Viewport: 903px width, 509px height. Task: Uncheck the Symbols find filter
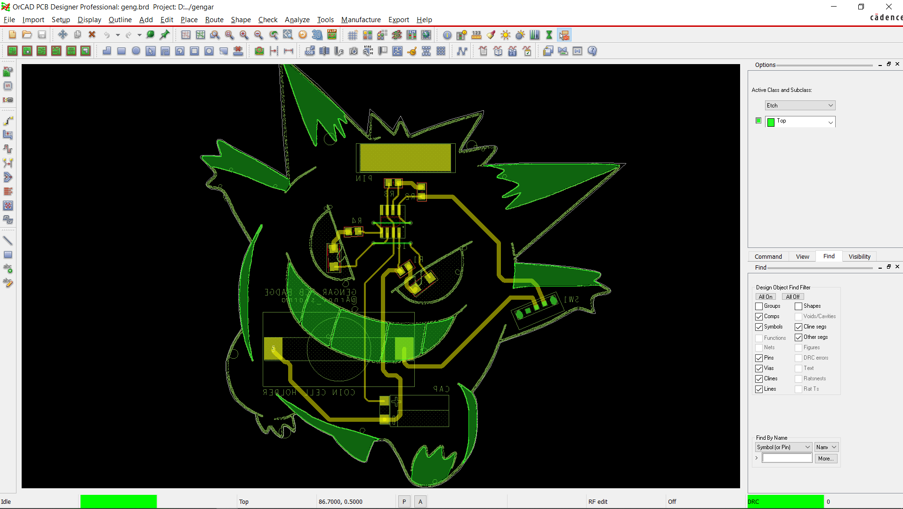(758, 327)
